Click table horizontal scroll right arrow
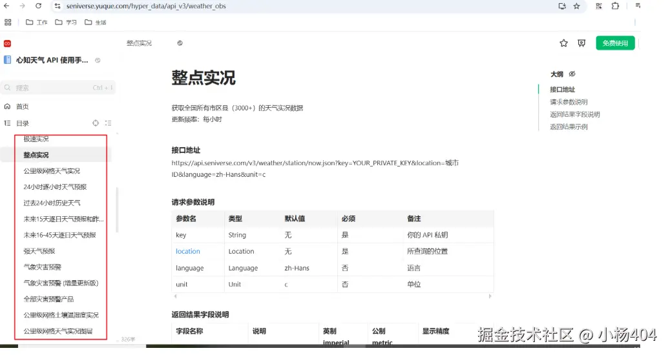Screen dimensions: 668x355 tap(490, 296)
